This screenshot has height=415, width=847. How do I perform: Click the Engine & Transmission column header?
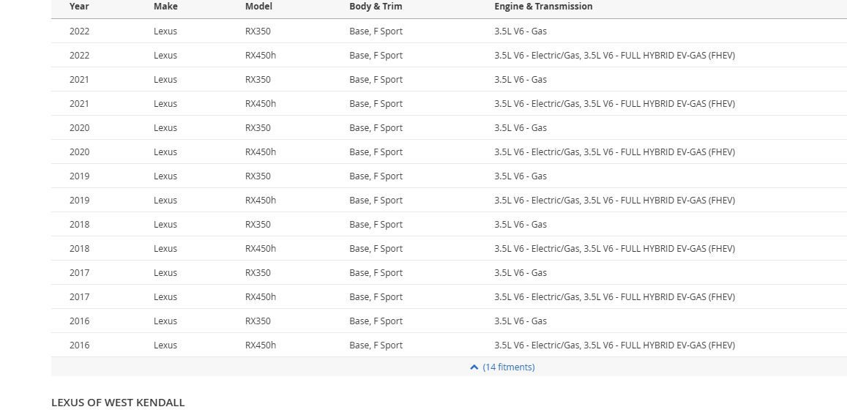[x=543, y=7]
